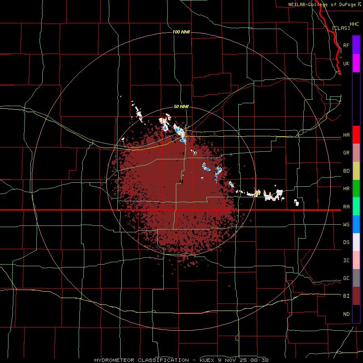
Task: Click the GR legend label
Action: coord(346,153)
